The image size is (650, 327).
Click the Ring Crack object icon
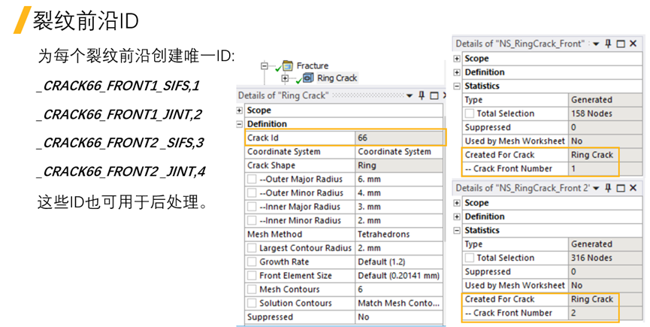pyautogui.click(x=308, y=78)
